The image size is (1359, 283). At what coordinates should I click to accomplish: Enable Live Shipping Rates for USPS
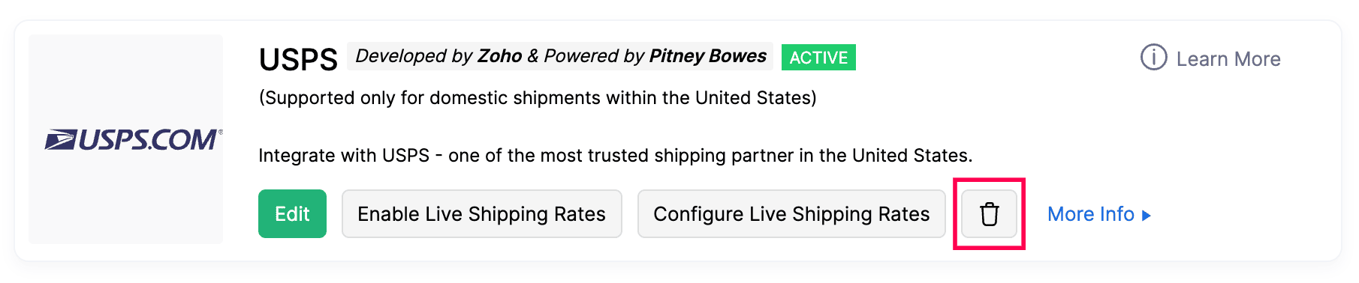481,214
